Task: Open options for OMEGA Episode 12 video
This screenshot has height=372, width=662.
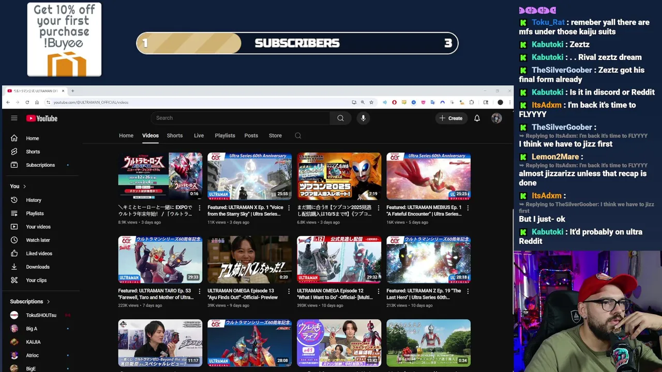Action: pos(379,291)
